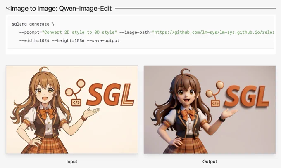Click the prompt string 'Convert 2D style to 3D style'

point(79,32)
